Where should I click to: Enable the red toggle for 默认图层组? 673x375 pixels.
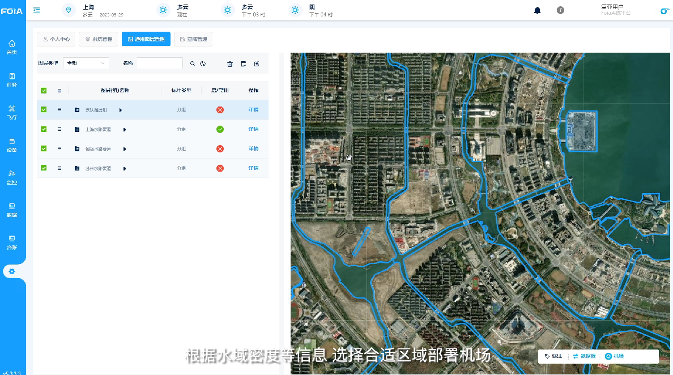[x=220, y=109]
